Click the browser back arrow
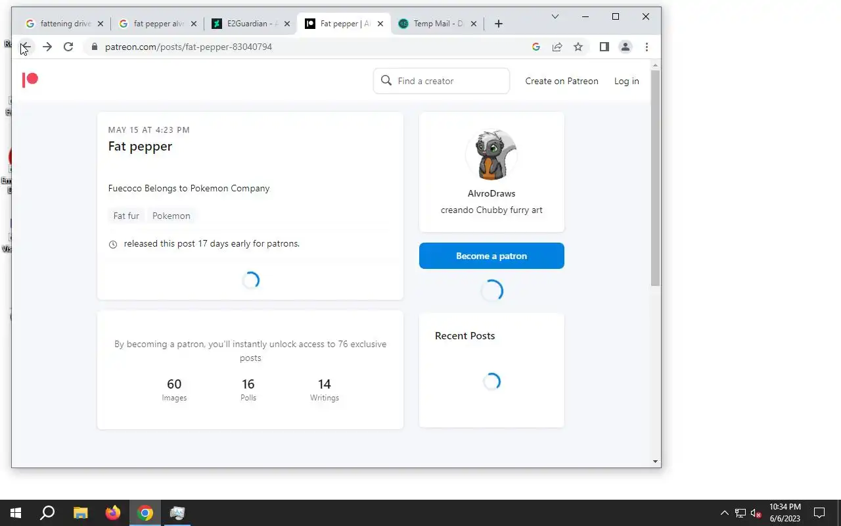This screenshot has height=526, width=841. click(x=25, y=47)
